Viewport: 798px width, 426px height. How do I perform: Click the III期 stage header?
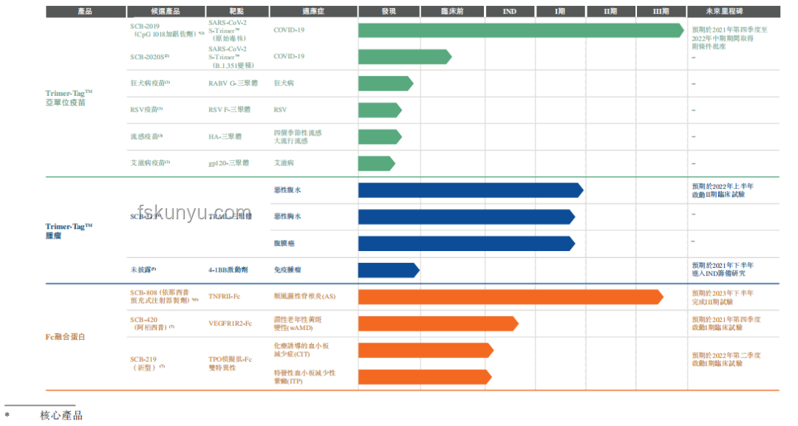pyautogui.click(x=661, y=11)
